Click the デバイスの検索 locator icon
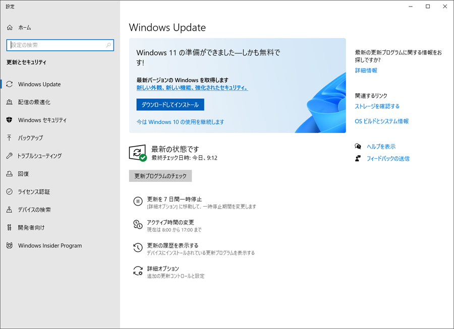The width and height of the screenshot is (454, 329). 9,210
